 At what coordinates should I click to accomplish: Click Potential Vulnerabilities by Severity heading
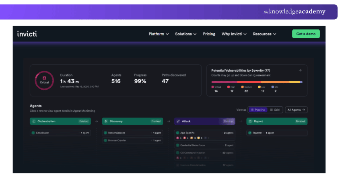(x=241, y=70)
